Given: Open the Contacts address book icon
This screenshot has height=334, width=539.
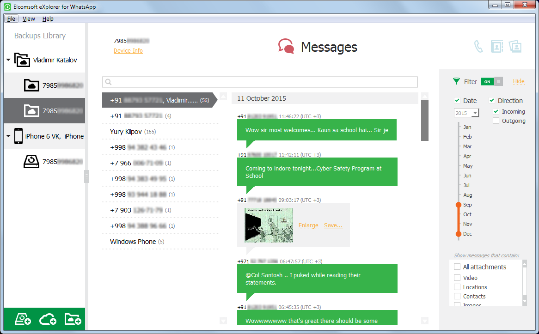Looking at the screenshot, I should point(497,46).
